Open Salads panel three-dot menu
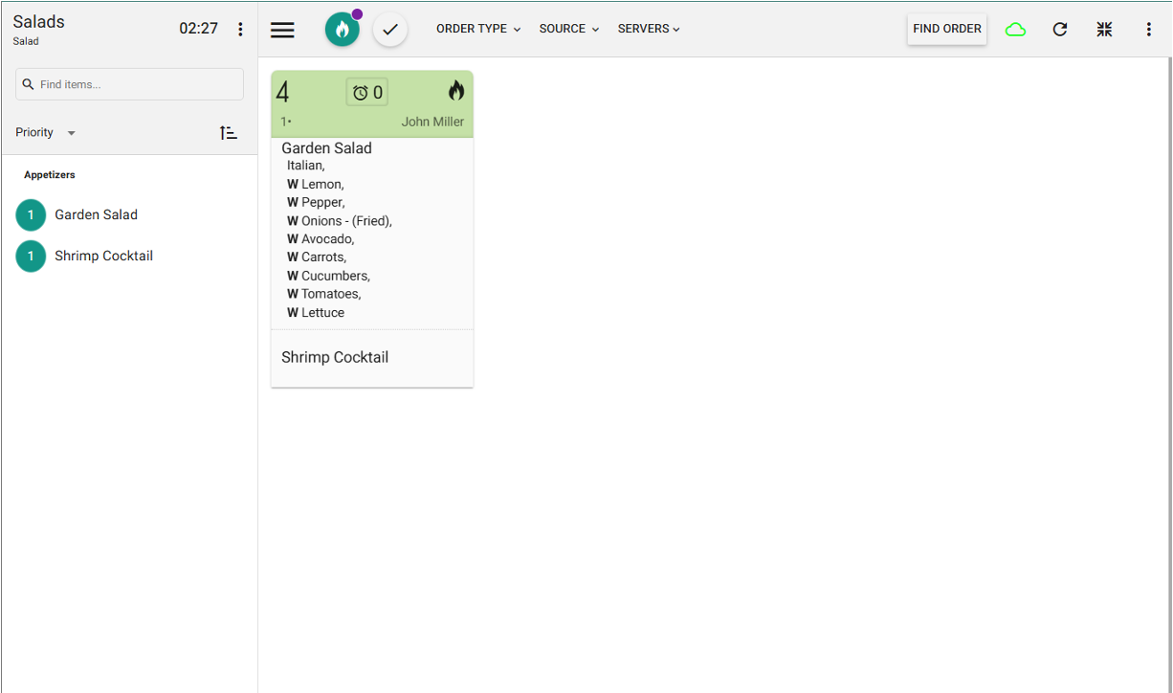The height and width of the screenshot is (693, 1173). tap(240, 30)
